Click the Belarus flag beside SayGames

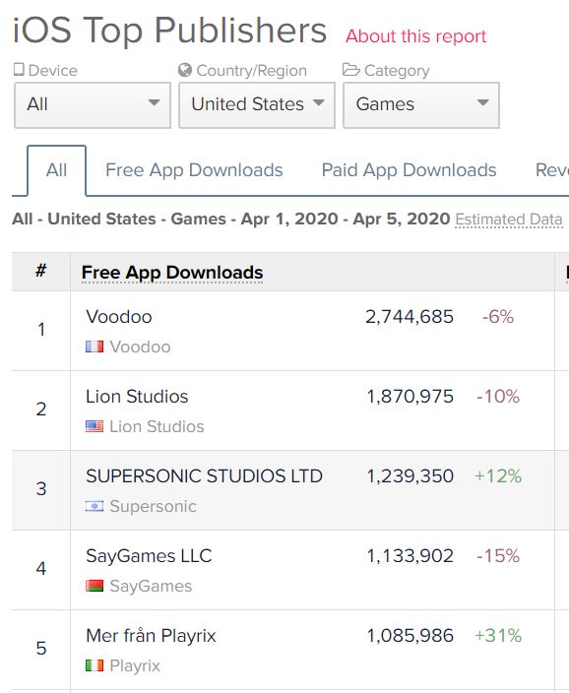tap(95, 586)
